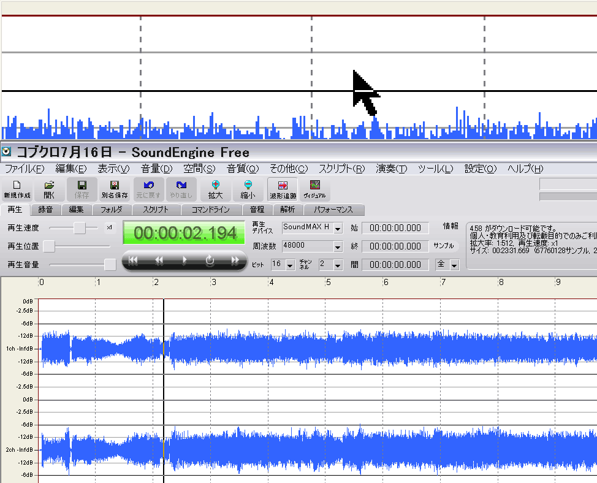Expand the 周波数 48000 dropdown
This screenshot has width=597, height=483.
tap(338, 246)
